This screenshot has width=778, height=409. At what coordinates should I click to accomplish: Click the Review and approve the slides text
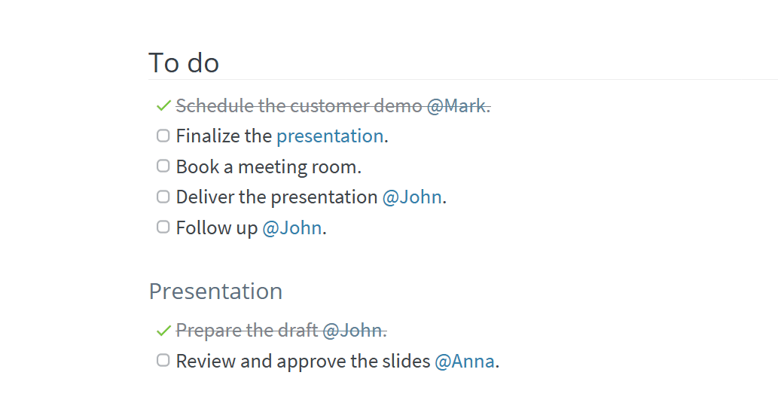coord(304,362)
